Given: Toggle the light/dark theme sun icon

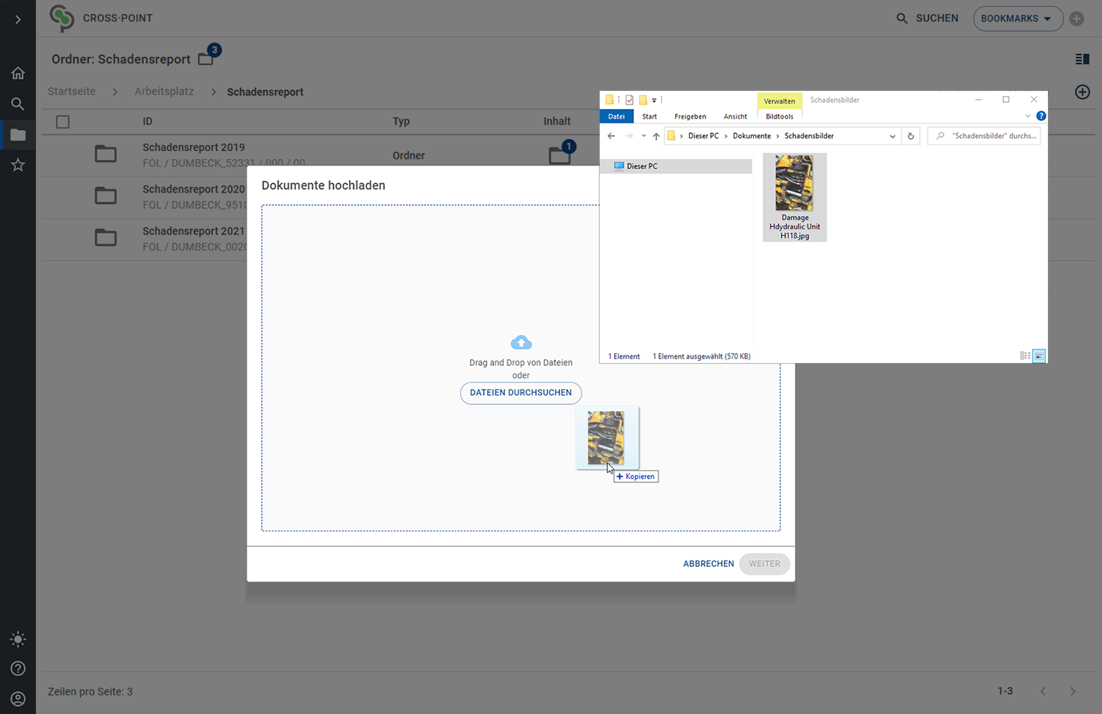Looking at the screenshot, I should (18, 640).
